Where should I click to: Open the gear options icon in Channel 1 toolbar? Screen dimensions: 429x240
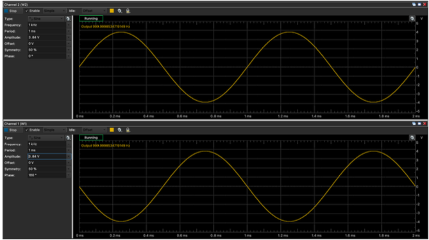[119, 130]
